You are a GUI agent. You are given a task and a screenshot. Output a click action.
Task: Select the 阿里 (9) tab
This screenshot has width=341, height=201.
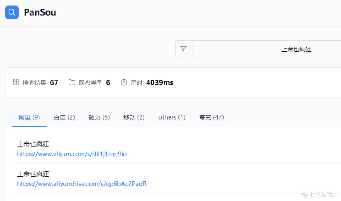(29, 117)
